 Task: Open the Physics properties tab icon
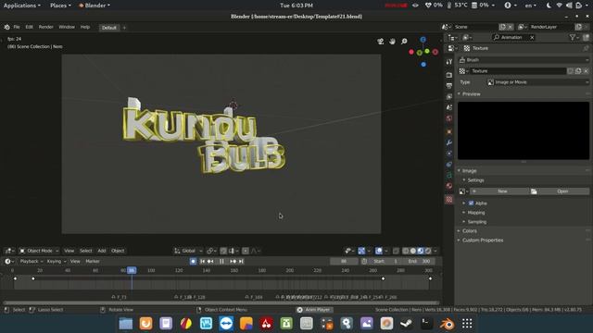coord(448,165)
